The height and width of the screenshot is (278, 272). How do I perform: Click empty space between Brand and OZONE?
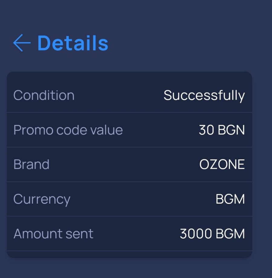coord(124,165)
